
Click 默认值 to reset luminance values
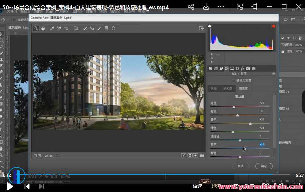click(240, 96)
